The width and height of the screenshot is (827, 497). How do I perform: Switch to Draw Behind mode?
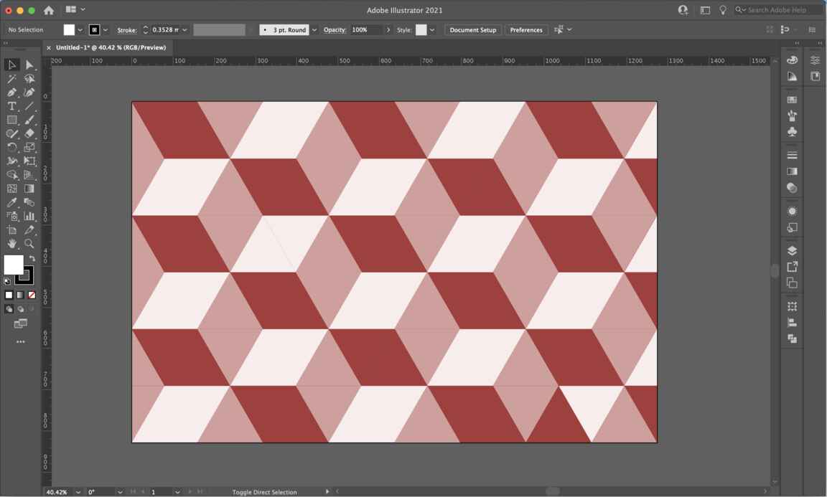21,309
